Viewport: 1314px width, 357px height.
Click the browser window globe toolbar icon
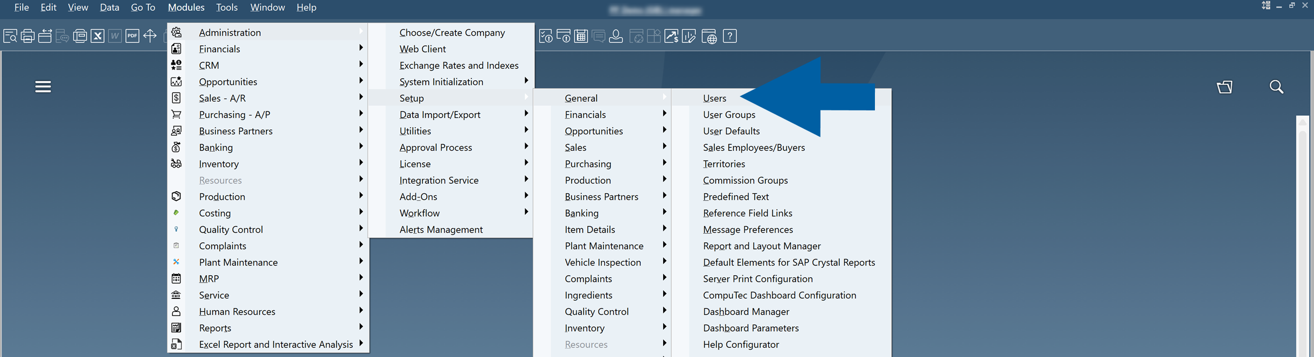709,36
